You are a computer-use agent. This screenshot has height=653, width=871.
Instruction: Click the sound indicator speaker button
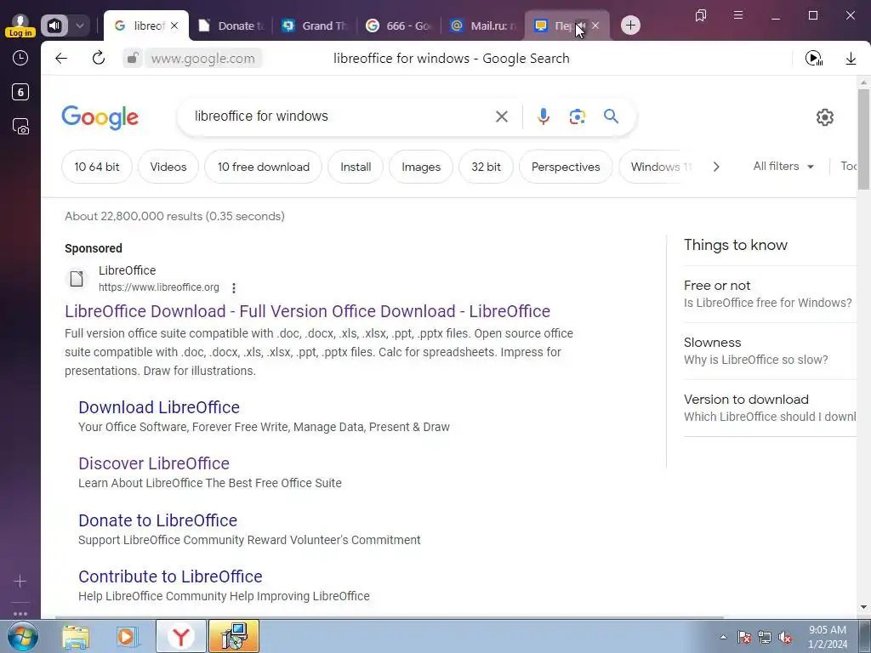54,26
